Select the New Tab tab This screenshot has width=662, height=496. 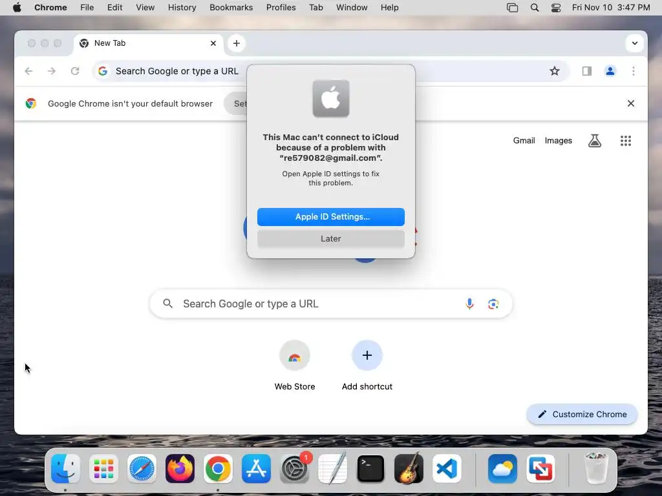148,43
